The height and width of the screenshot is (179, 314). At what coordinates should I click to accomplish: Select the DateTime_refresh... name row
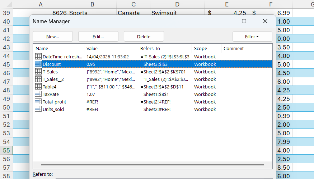click(153, 57)
